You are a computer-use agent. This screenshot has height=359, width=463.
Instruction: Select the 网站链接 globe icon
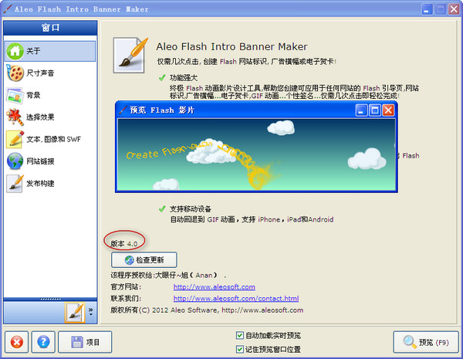15,161
